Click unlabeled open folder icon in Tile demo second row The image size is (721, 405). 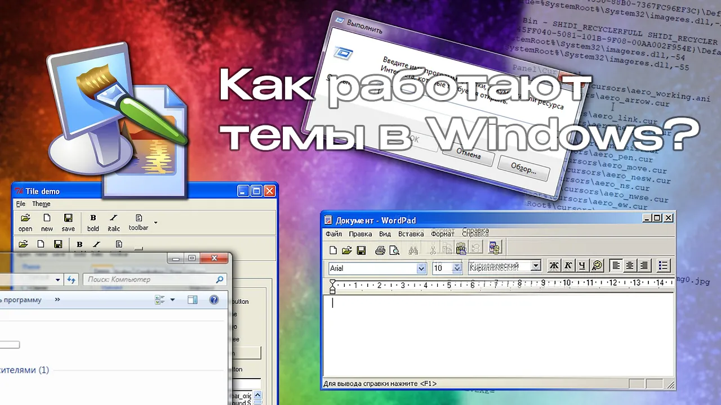[23, 244]
